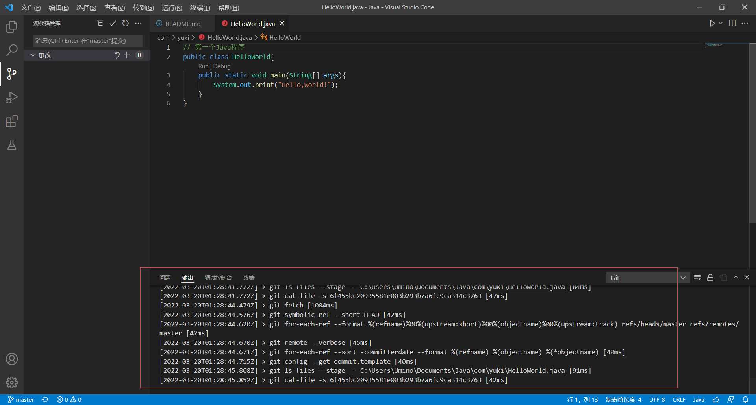This screenshot has height=405, width=756.
Task: Click the editor vertical scrollbar
Action: pos(752,134)
